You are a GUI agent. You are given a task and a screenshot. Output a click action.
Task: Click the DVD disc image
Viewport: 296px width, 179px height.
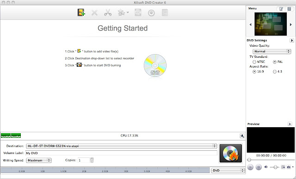(x=155, y=66)
